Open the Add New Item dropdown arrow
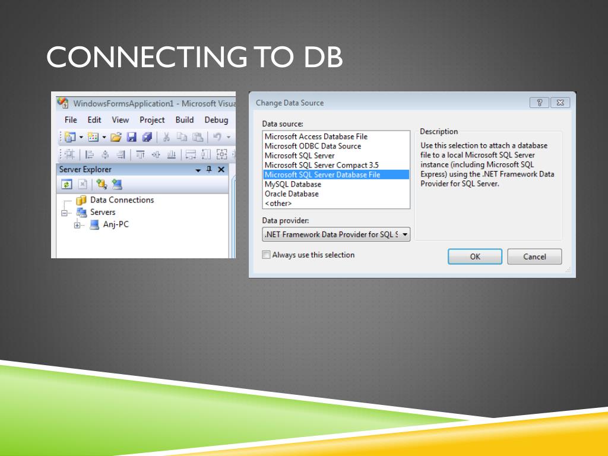The width and height of the screenshot is (608, 456). pos(104,137)
